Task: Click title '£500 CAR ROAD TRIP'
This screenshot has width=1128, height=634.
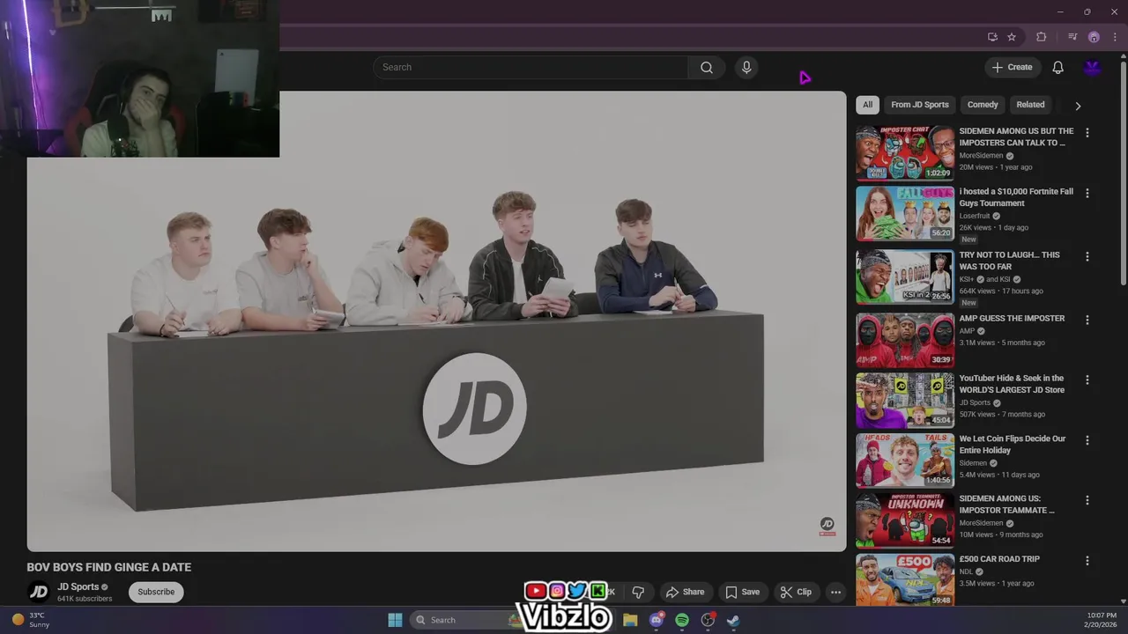Action: [x=999, y=559]
